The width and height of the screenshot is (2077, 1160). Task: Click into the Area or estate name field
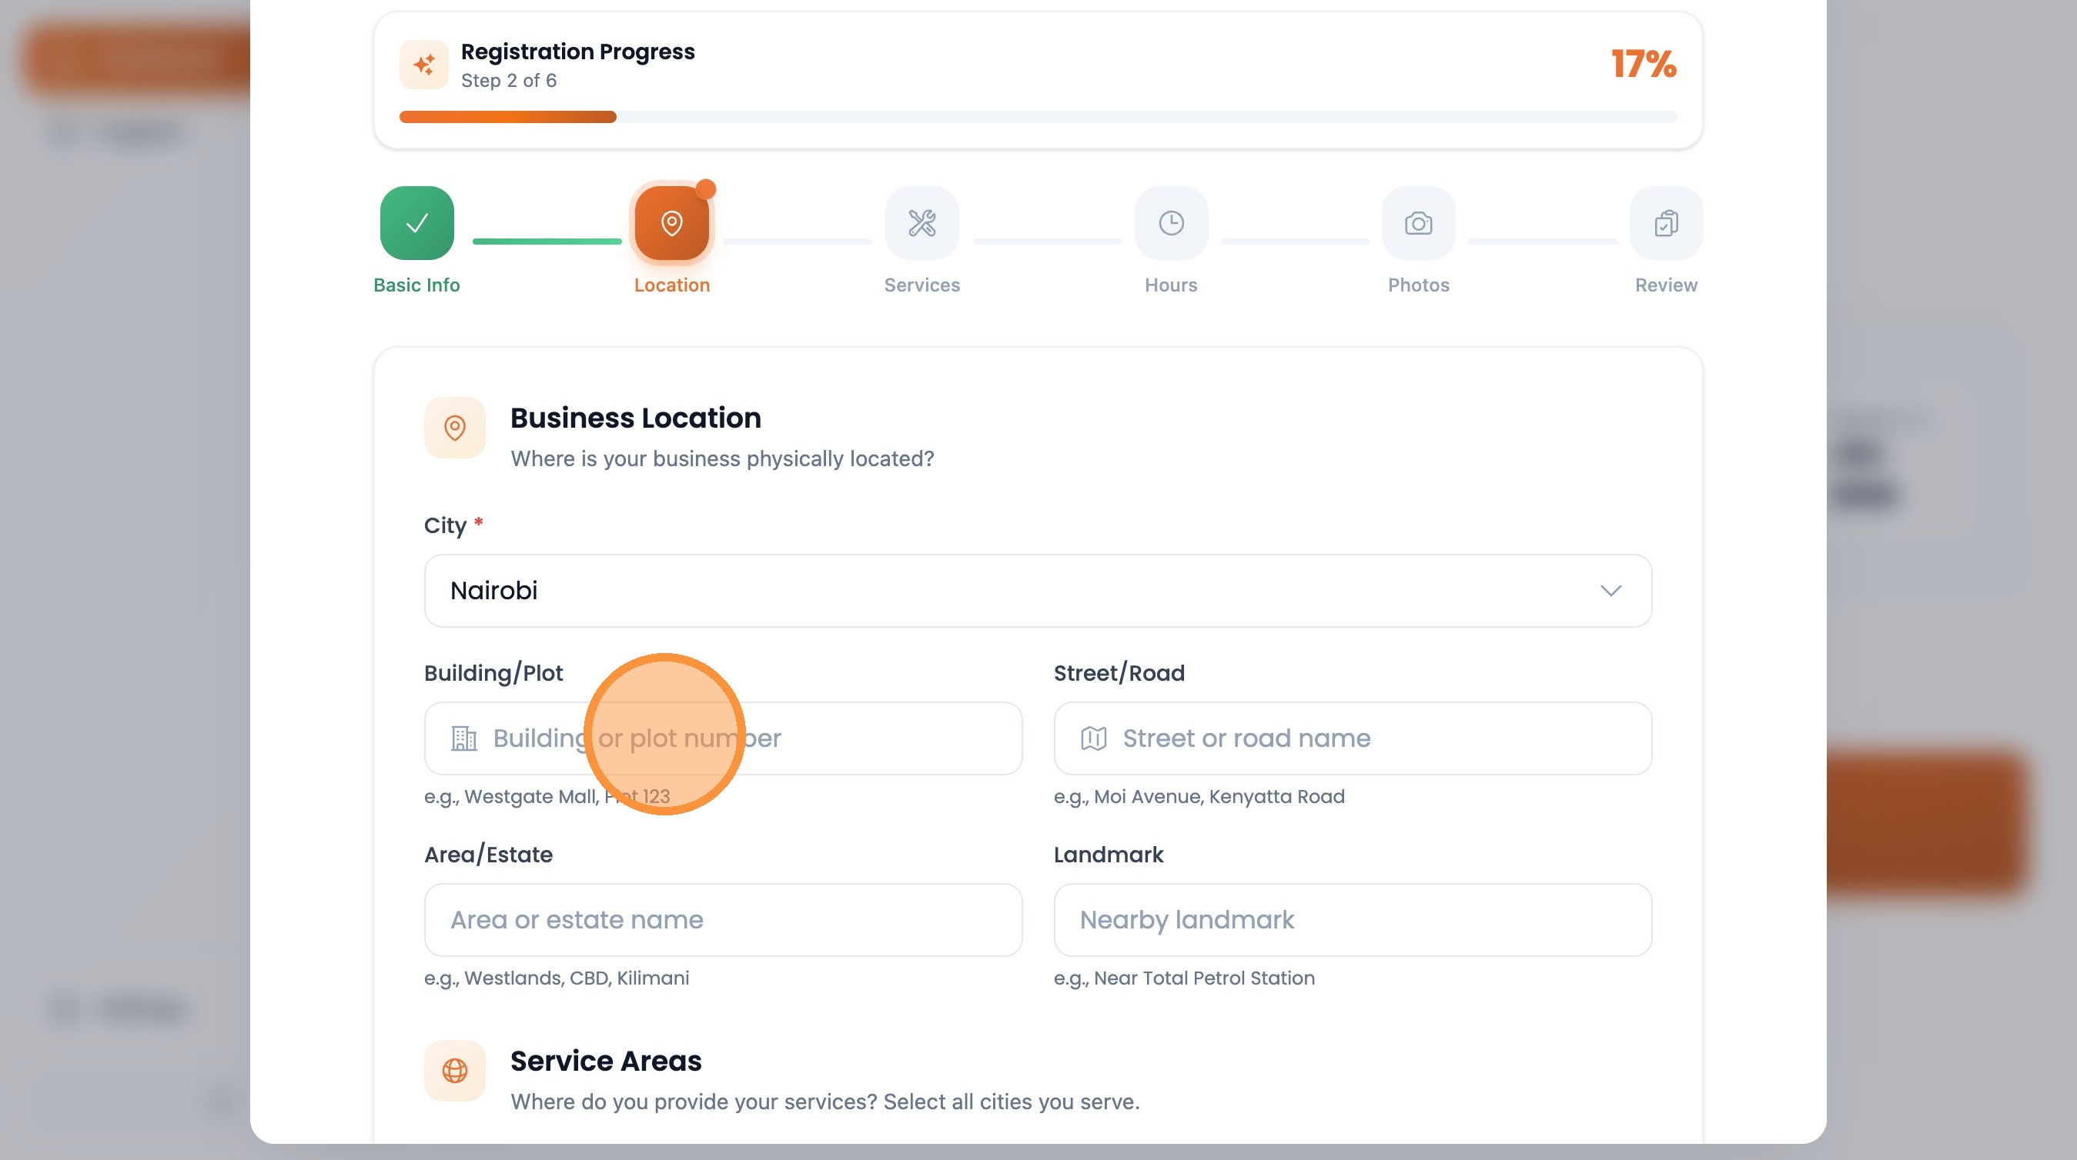click(x=722, y=920)
